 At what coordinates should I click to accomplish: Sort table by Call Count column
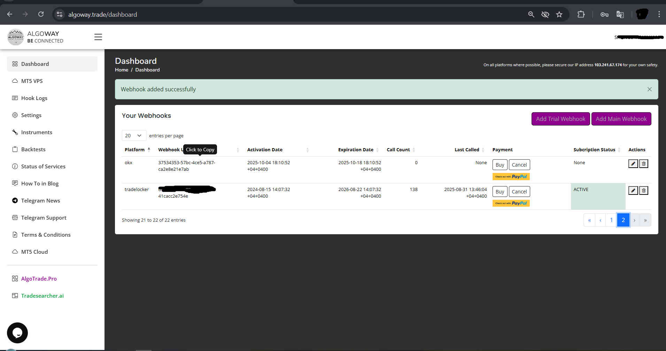point(401,150)
